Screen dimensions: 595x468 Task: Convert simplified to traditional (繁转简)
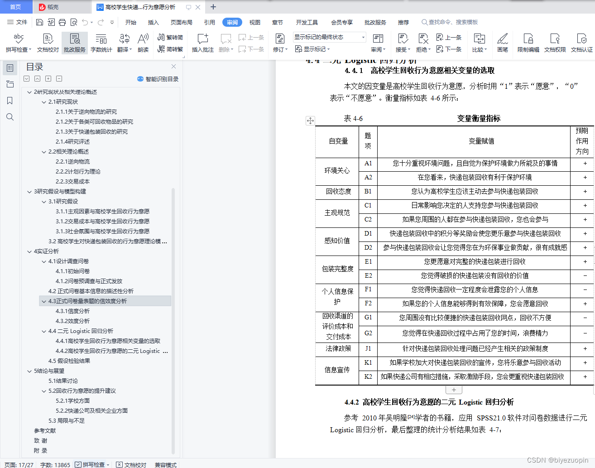[x=170, y=38]
